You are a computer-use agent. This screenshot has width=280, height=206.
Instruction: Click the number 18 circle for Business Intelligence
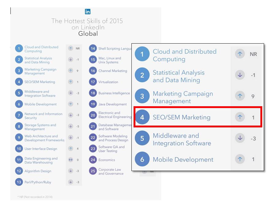[x=93, y=93]
